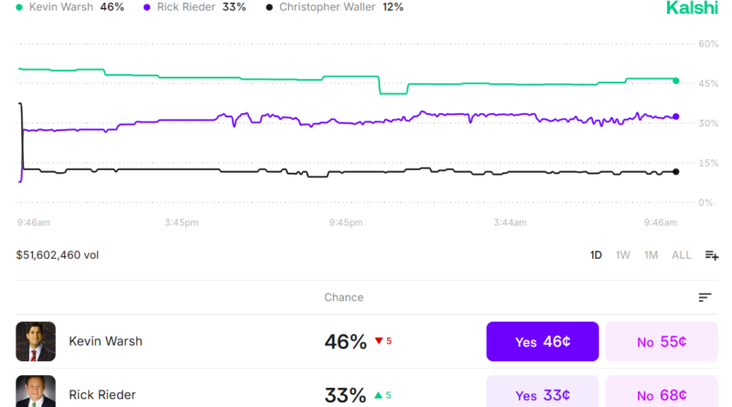Click the add-comparison icon beside ALL
This screenshot has height=407, width=732.
(x=711, y=255)
